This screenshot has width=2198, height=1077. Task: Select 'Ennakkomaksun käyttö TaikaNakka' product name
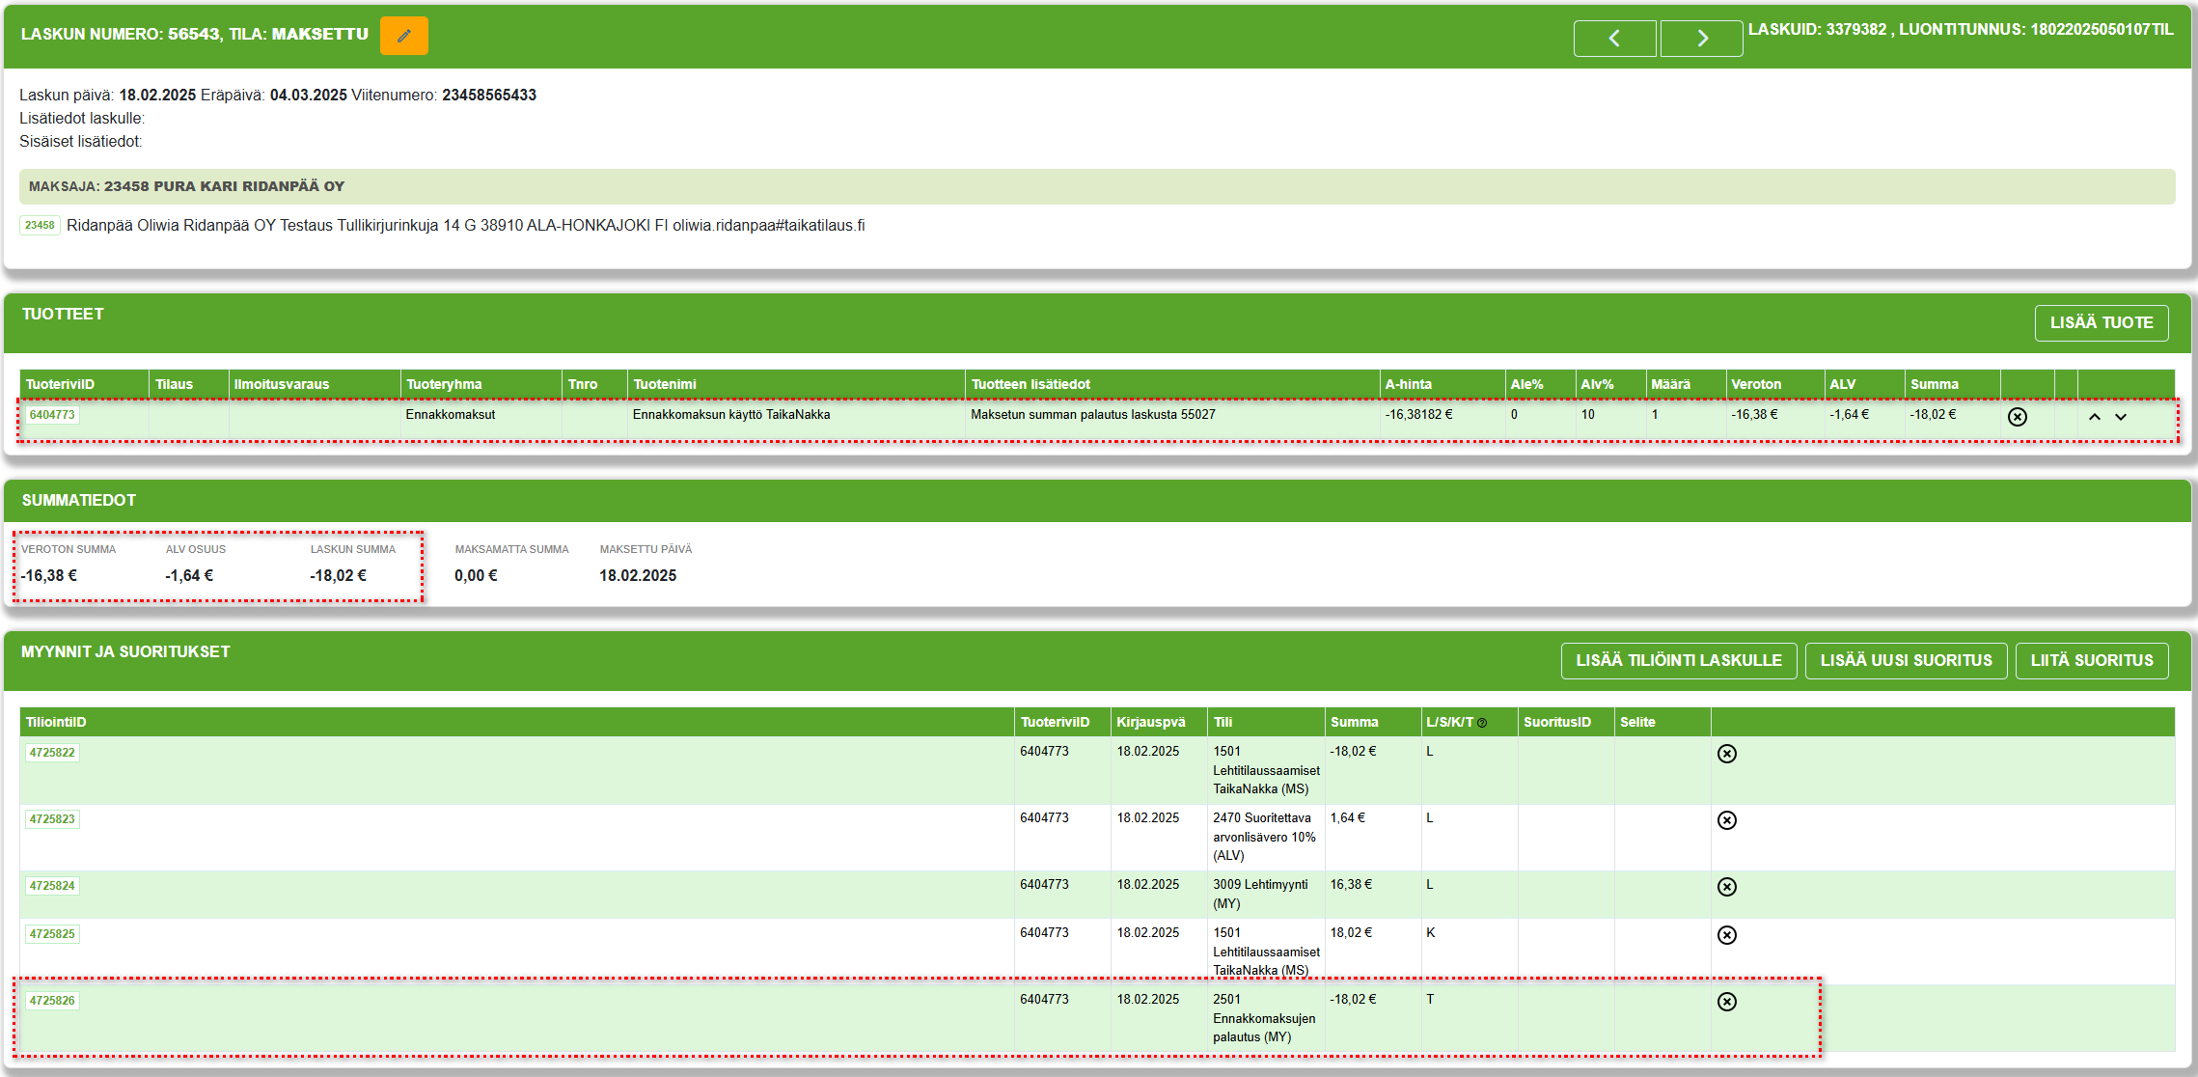pyautogui.click(x=730, y=415)
